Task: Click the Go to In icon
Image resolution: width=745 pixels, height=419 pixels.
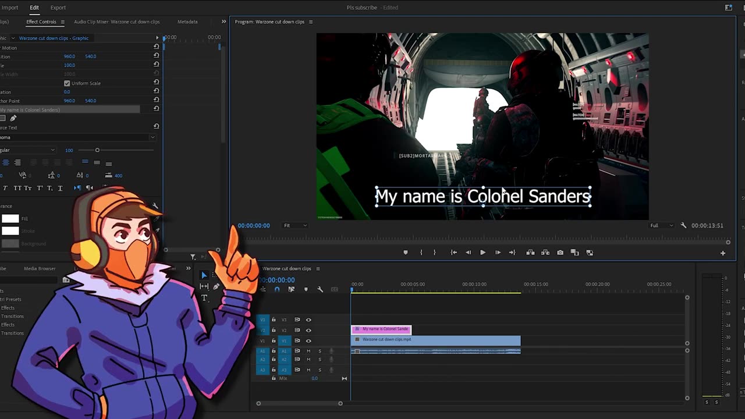Action: [453, 253]
